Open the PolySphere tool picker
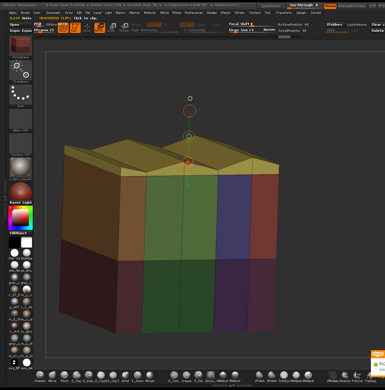This screenshot has height=390, width=385. click(x=21, y=47)
